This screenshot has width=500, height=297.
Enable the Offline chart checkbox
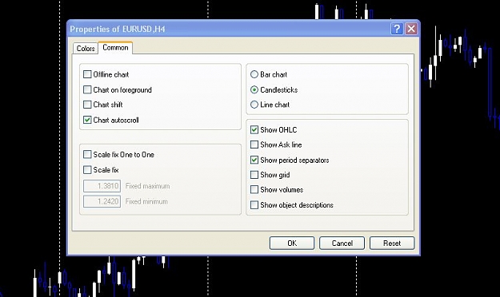tap(87, 74)
